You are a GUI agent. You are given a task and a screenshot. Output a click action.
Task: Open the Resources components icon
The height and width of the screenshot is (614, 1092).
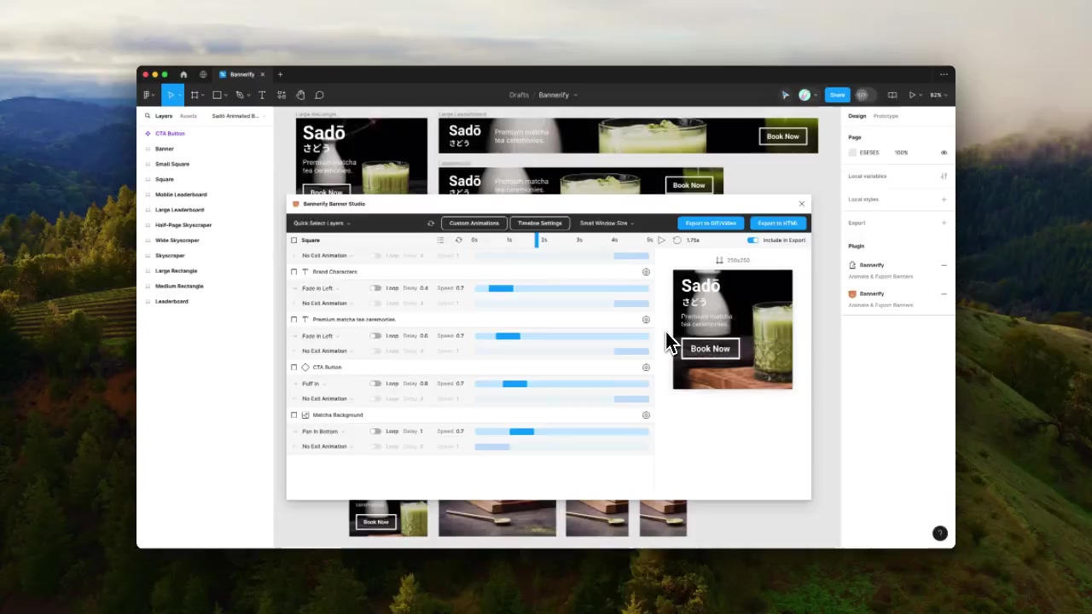tap(282, 95)
